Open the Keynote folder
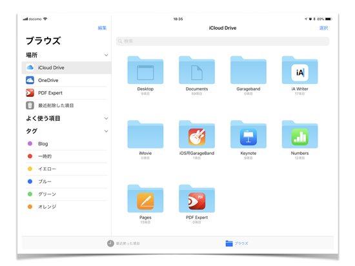The width and height of the screenshot is (355, 266). (249, 134)
